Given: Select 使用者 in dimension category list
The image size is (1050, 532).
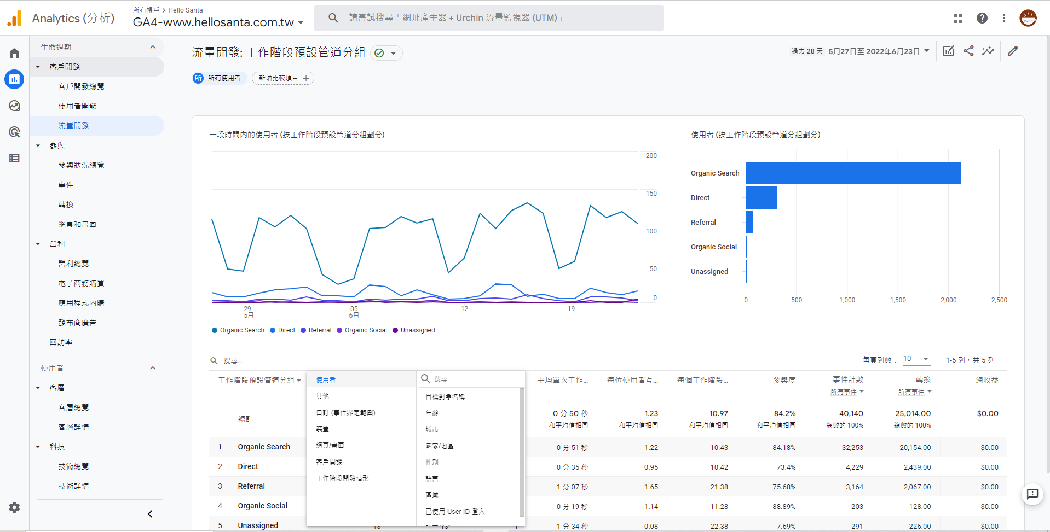Looking at the screenshot, I should (x=361, y=379).
